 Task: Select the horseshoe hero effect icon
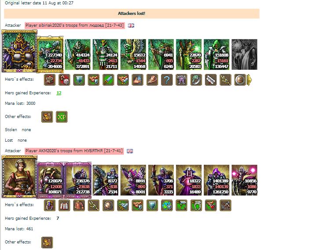196,205
